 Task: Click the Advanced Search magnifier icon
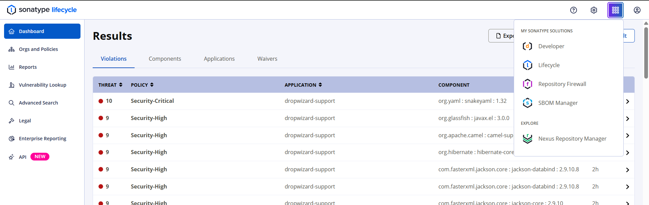[x=11, y=103]
